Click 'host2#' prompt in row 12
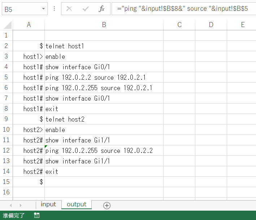 (x=33, y=150)
